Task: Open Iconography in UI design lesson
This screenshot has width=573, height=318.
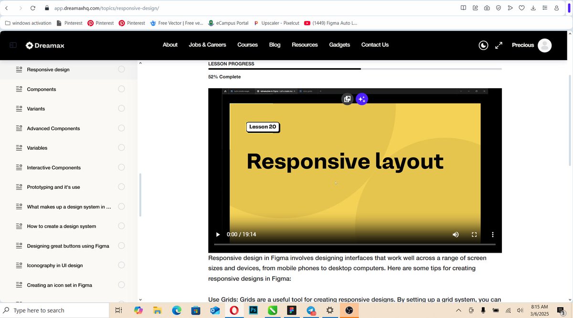Action: 55,266
